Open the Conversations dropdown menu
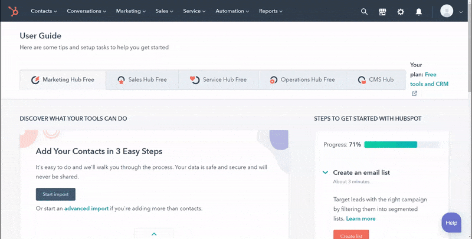472x239 pixels. [x=87, y=11]
